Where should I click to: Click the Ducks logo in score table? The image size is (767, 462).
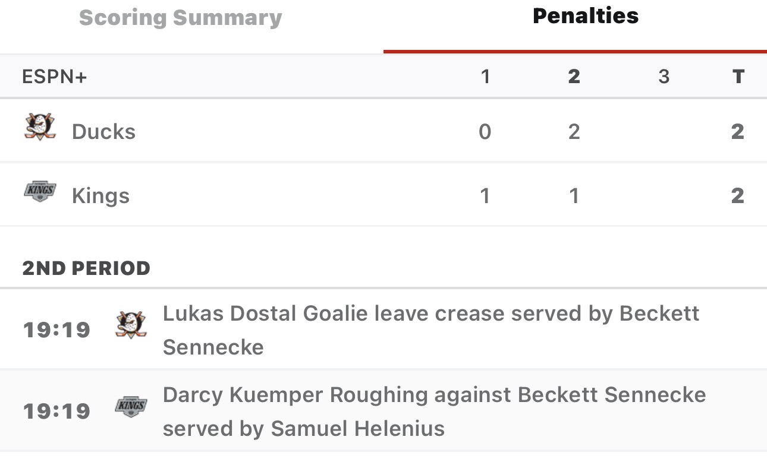pos(40,127)
